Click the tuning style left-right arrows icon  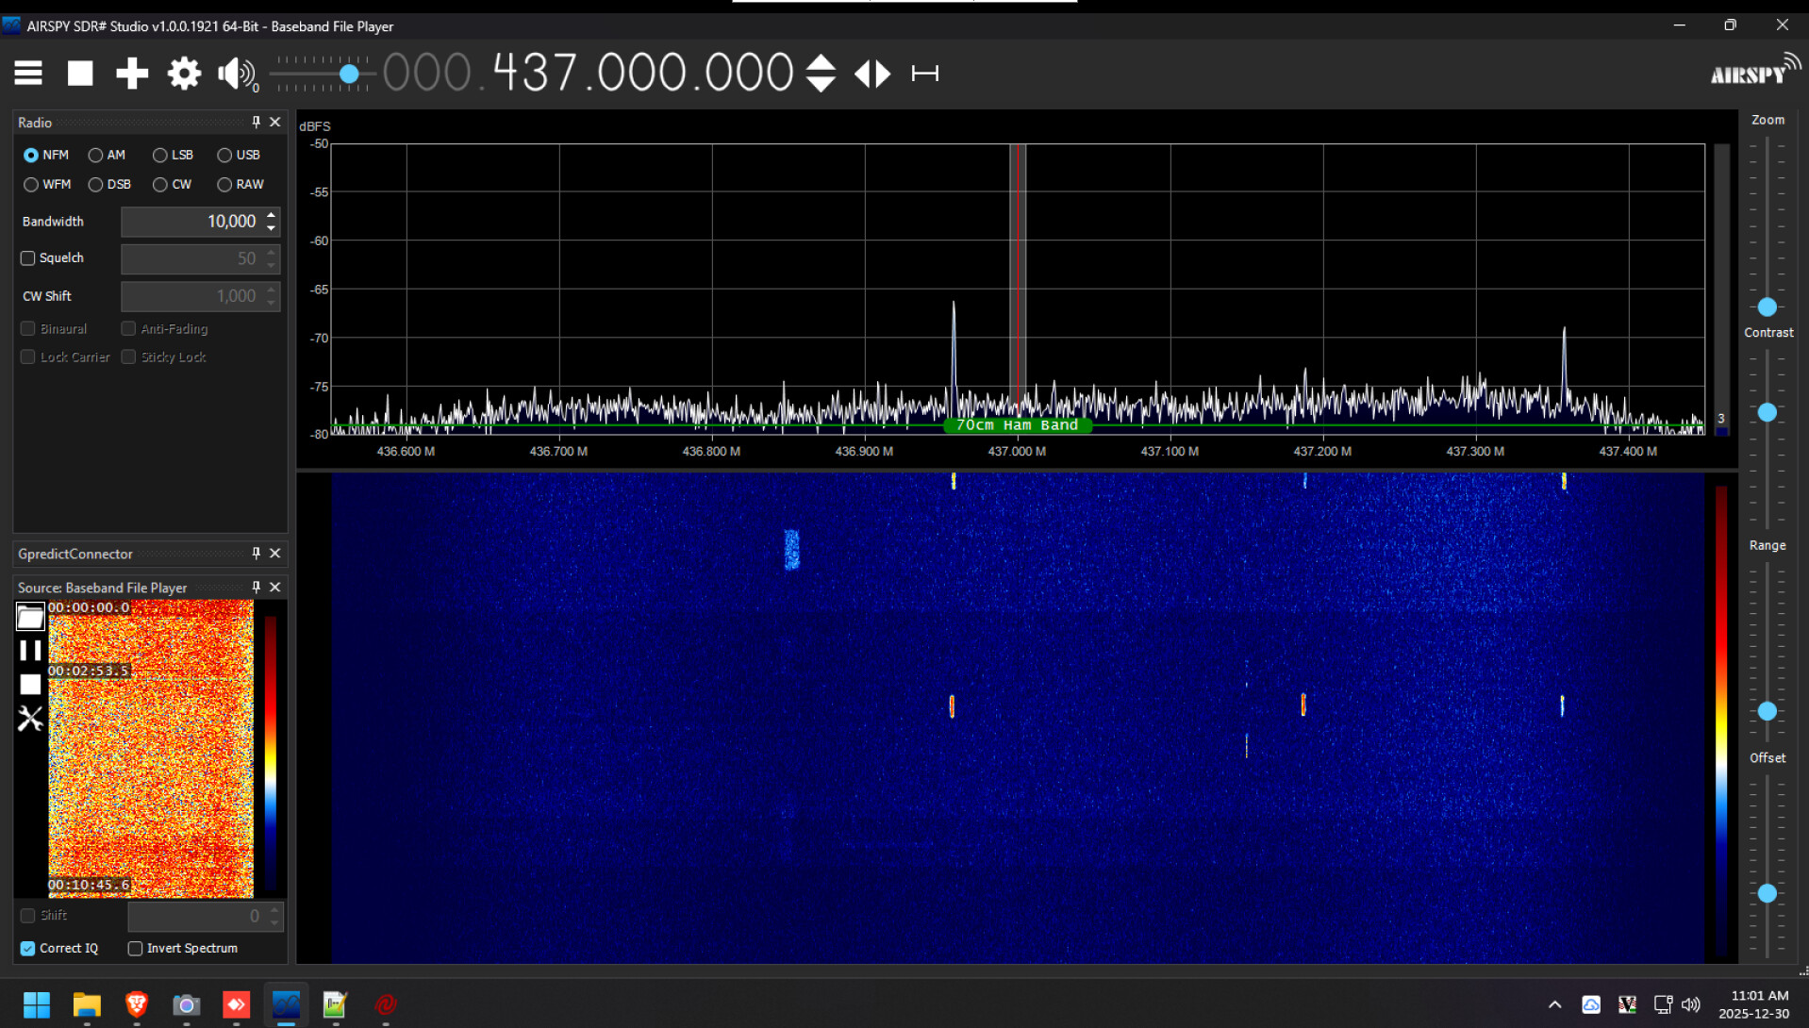click(x=872, y=74)
